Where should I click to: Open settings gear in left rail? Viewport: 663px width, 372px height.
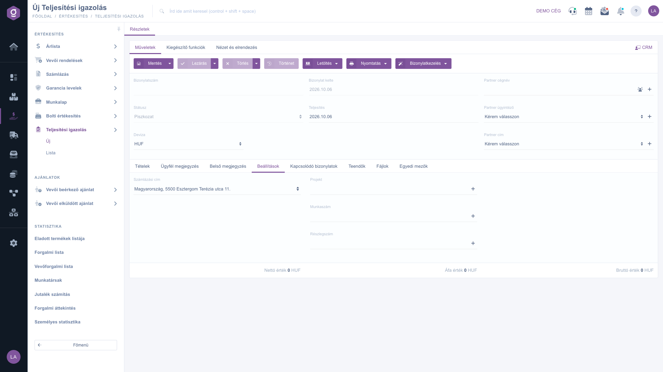(x=13, y=243)
